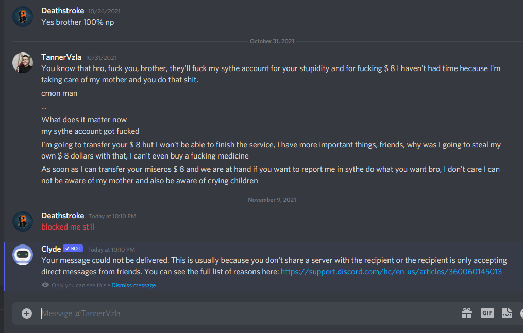Viewport: 523px width, 333px height.
Task: Click the October 31, 2021 date divider
Action: pos(272,41)
